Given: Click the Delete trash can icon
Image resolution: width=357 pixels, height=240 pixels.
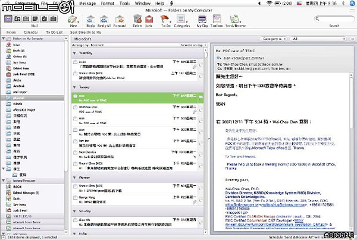Looking at the screenshot, I should point(137,19).
